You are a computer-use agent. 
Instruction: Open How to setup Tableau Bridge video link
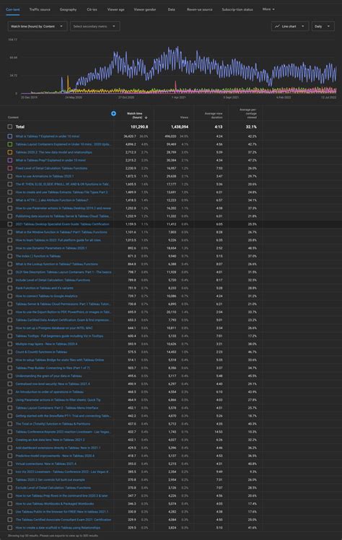60,360
